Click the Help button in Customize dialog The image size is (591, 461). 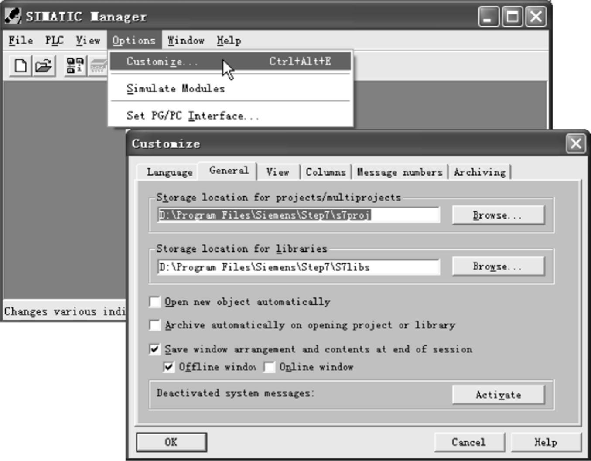546,442
